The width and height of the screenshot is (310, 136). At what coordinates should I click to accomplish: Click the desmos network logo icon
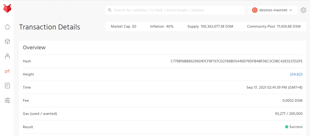pyautogui.click(x=255, y=10)
